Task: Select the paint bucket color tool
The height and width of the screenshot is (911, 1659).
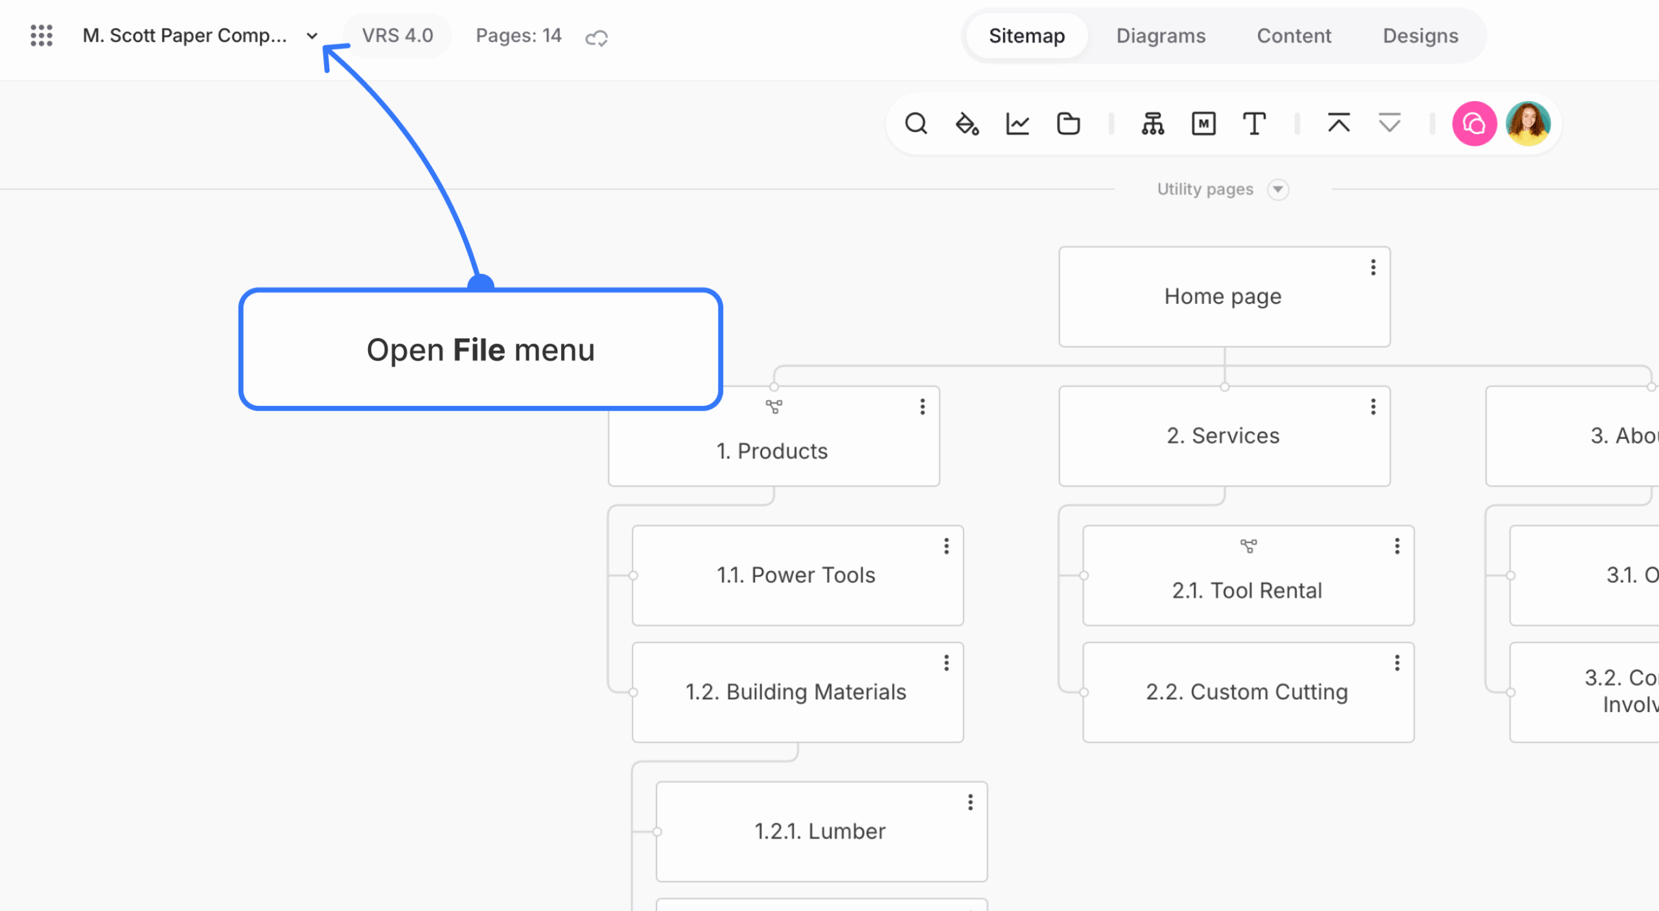Action: [967, 123]
